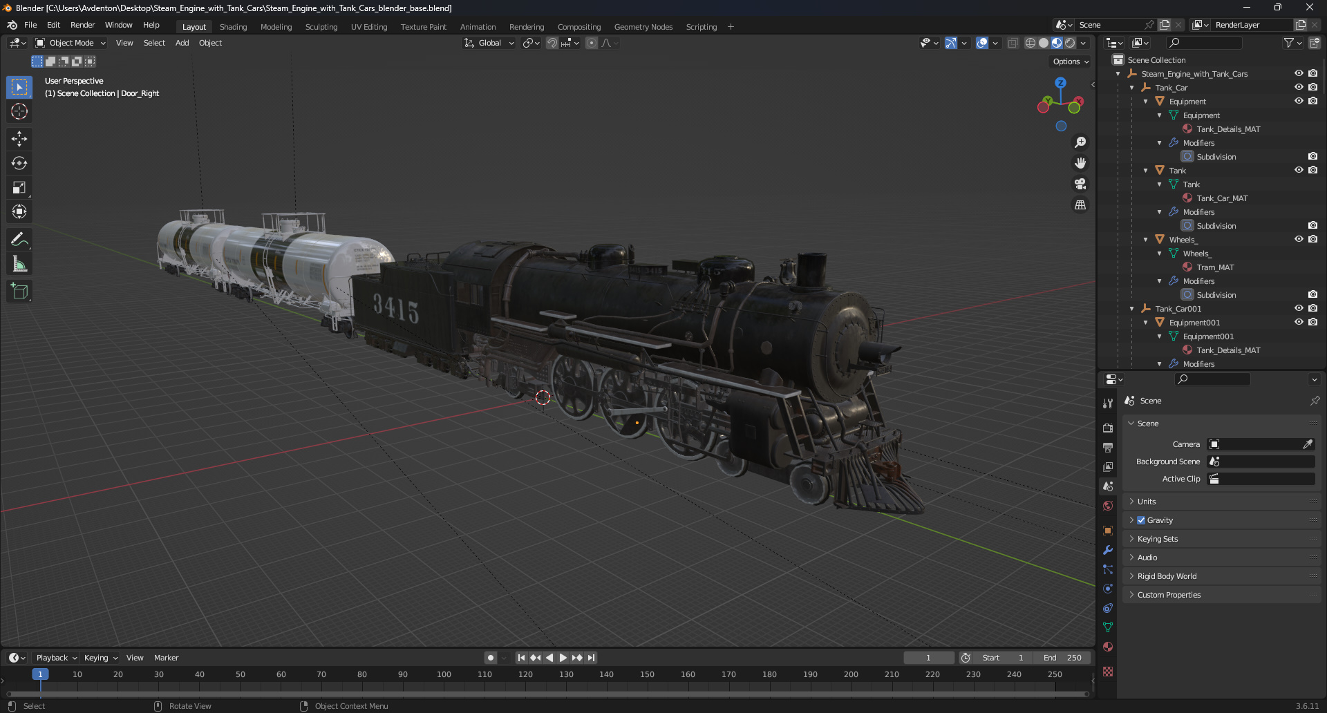This screenshot has width=1327, height=713.
Task: Play the animation forward
Action: 563,658
